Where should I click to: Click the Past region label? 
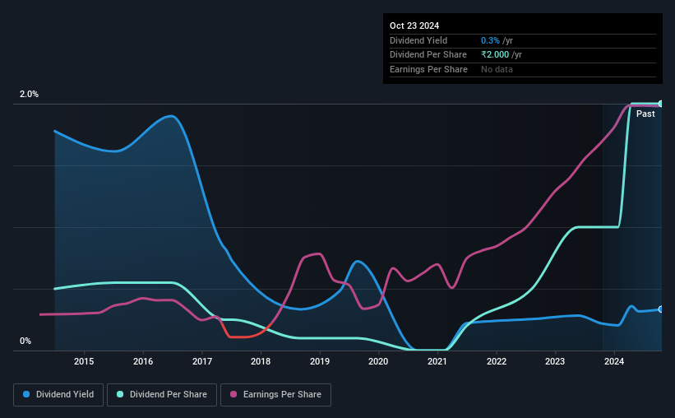[645, 114]
